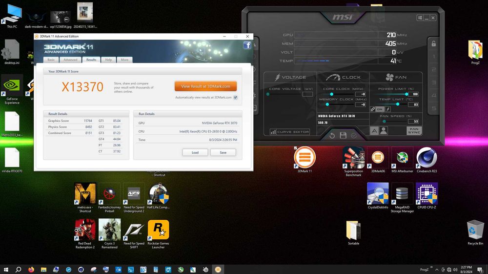The image size is (488, 274).
Task: Click the Windows startup icon in Afterburner
Action: coord(420,18)
